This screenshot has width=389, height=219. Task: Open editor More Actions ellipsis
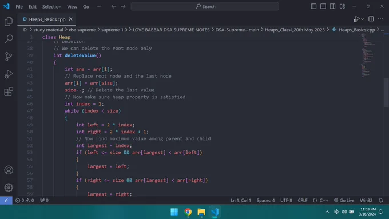pyautogui.click(x=380, y=19)
